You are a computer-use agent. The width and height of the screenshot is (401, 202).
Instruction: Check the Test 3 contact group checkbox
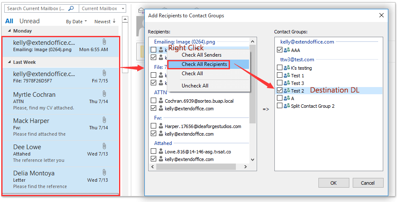[279, 83]
